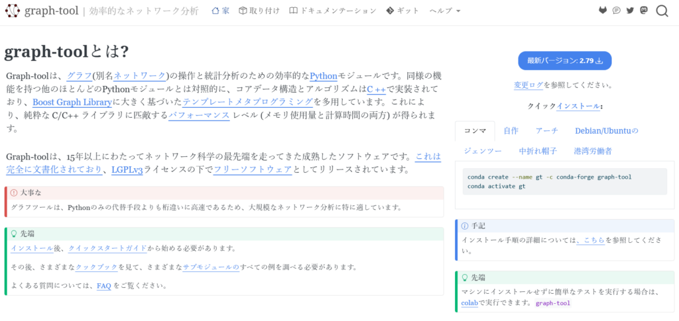
Task: Open the Mastodon icon
Action: (644, 11)
